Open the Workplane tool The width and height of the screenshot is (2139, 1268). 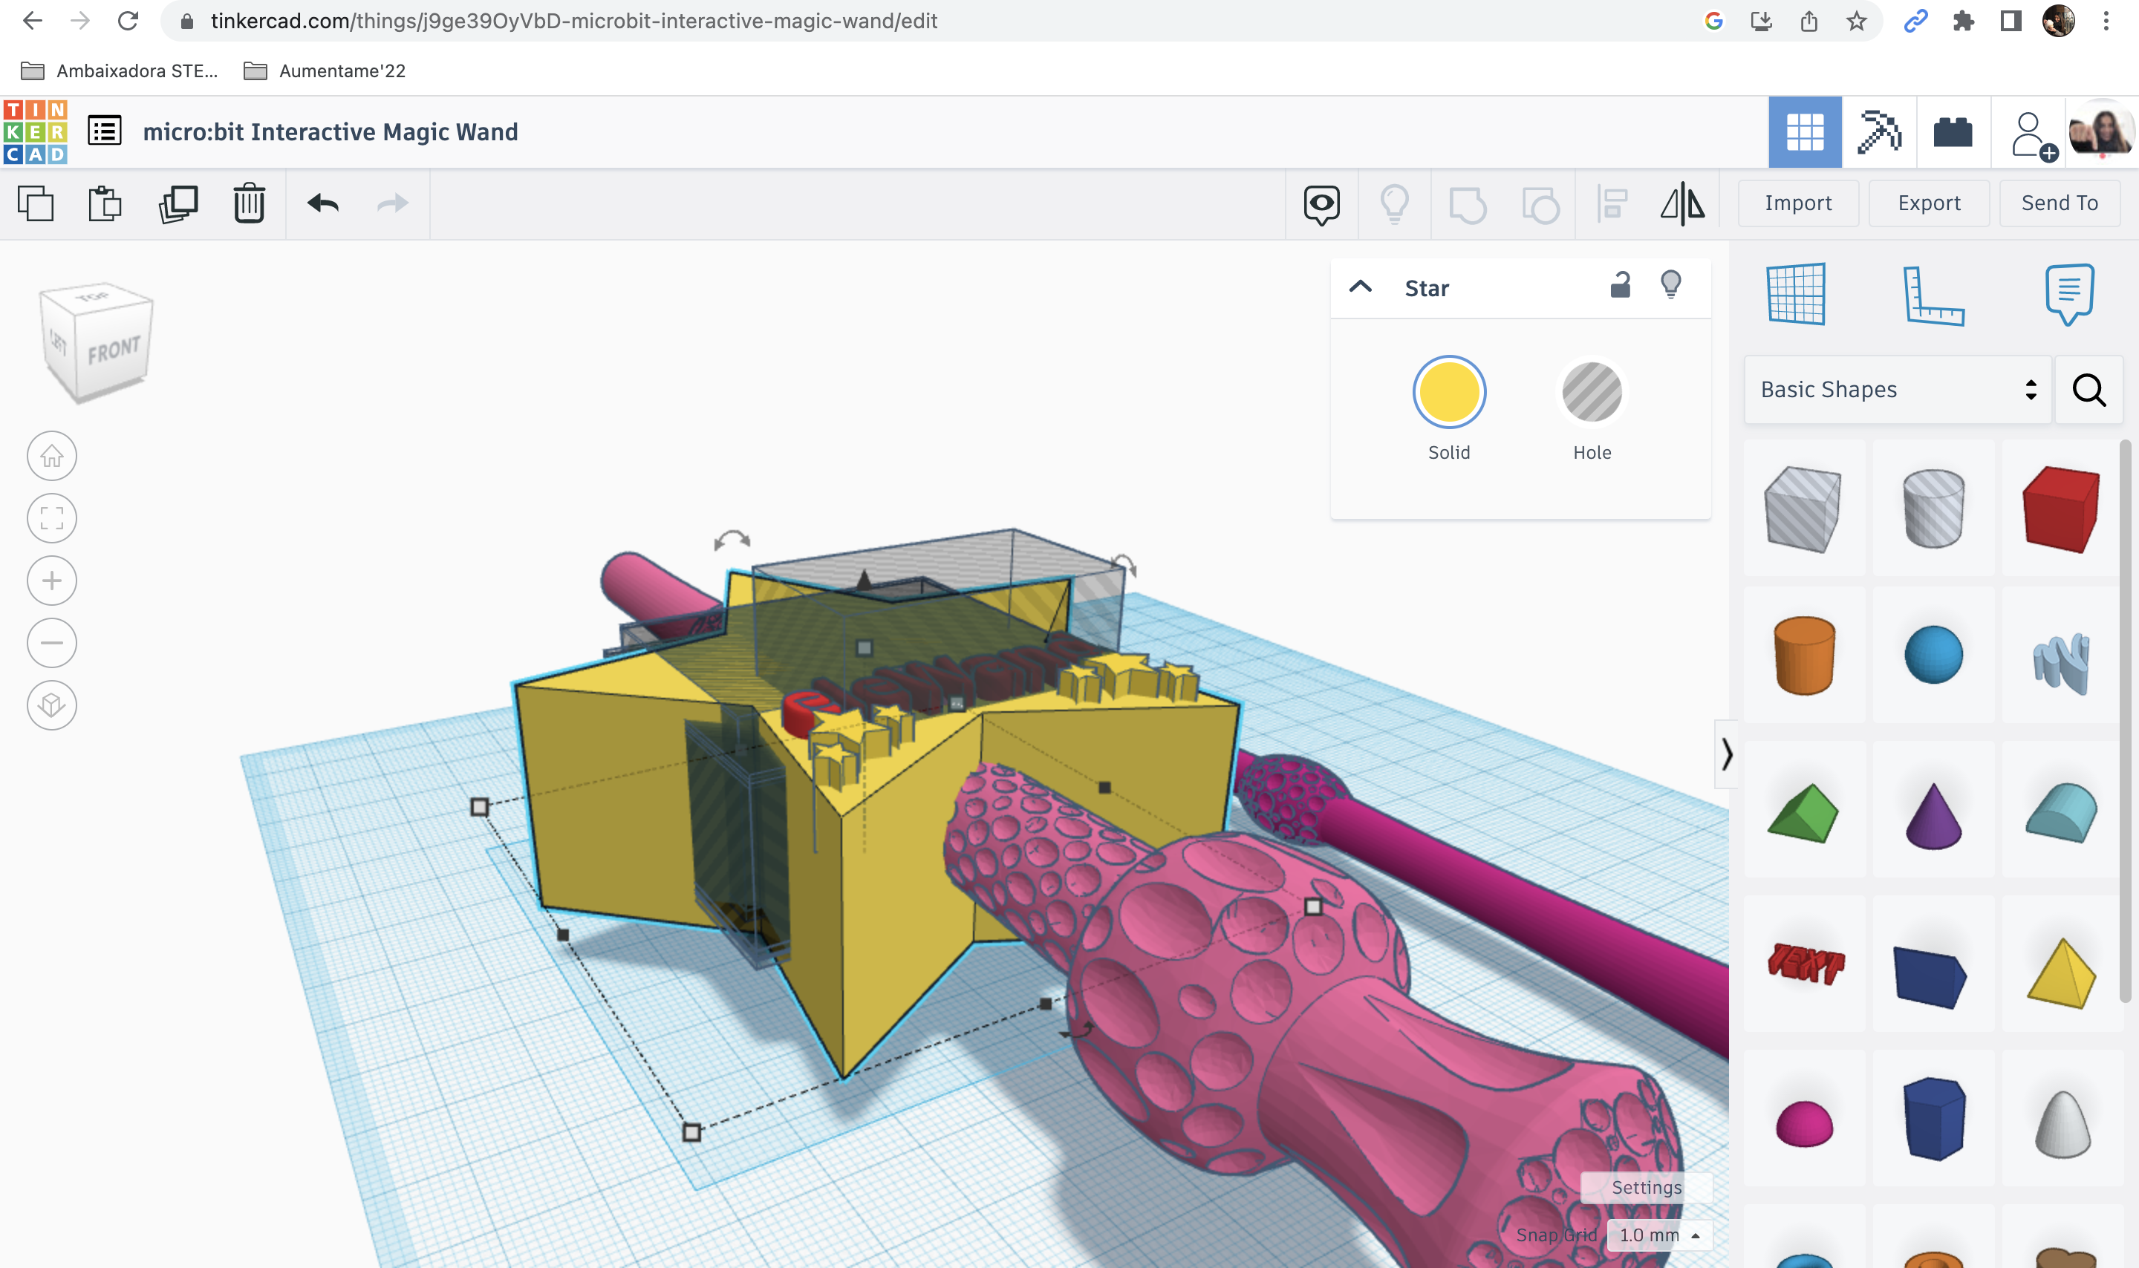coord(1795,294)
